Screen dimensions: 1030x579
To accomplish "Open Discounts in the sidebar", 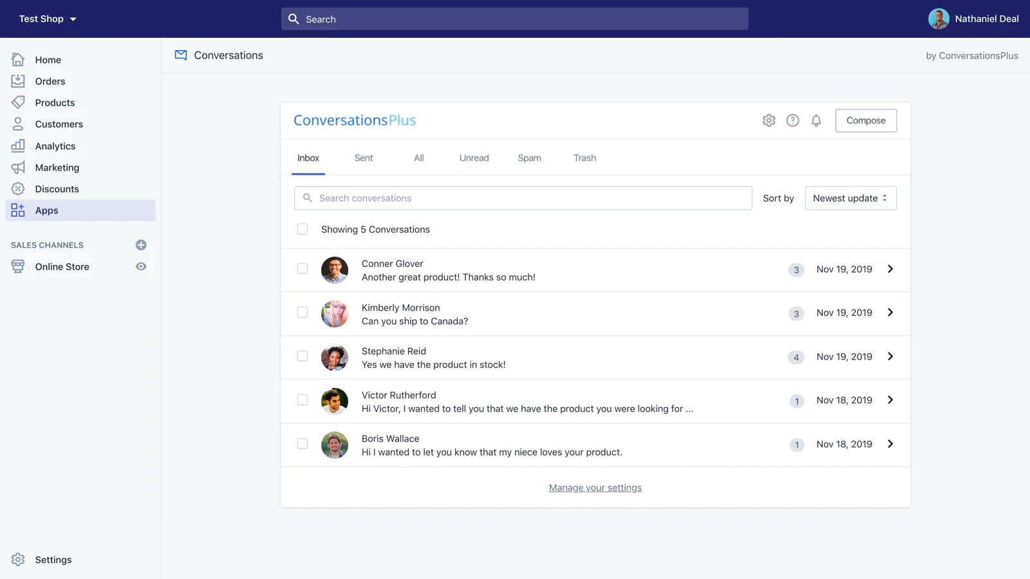I will coord(57,189).
